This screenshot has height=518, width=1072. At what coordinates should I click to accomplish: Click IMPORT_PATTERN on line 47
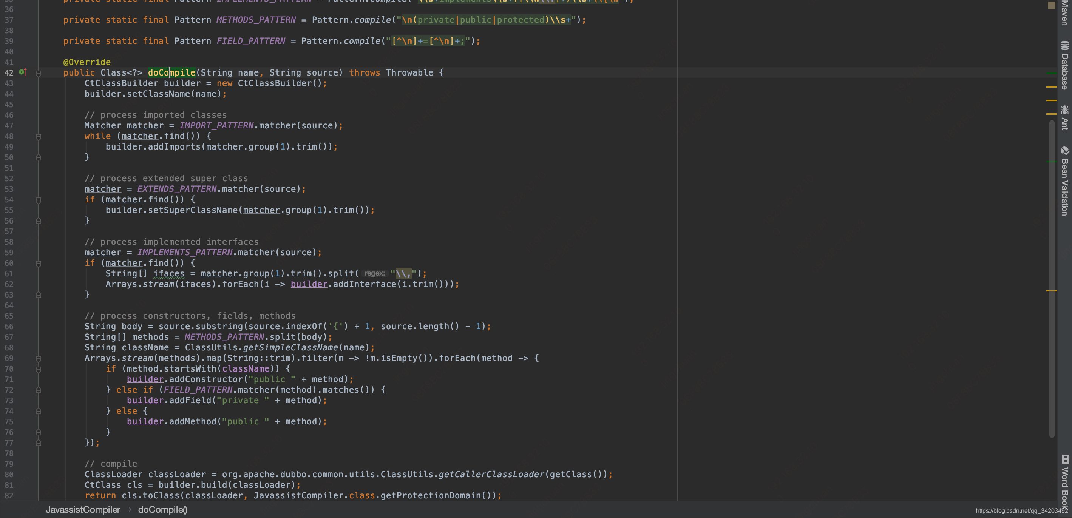[x=216, y=125]
